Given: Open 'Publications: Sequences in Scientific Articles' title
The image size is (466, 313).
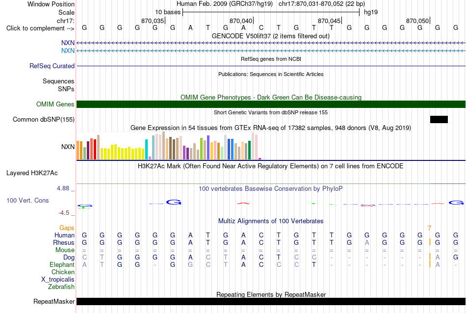Looking at the screenshot, I should coord(271,74).
